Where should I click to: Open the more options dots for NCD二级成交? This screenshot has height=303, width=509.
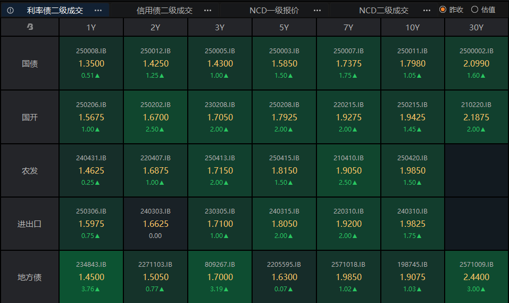(x=427, y=11)
